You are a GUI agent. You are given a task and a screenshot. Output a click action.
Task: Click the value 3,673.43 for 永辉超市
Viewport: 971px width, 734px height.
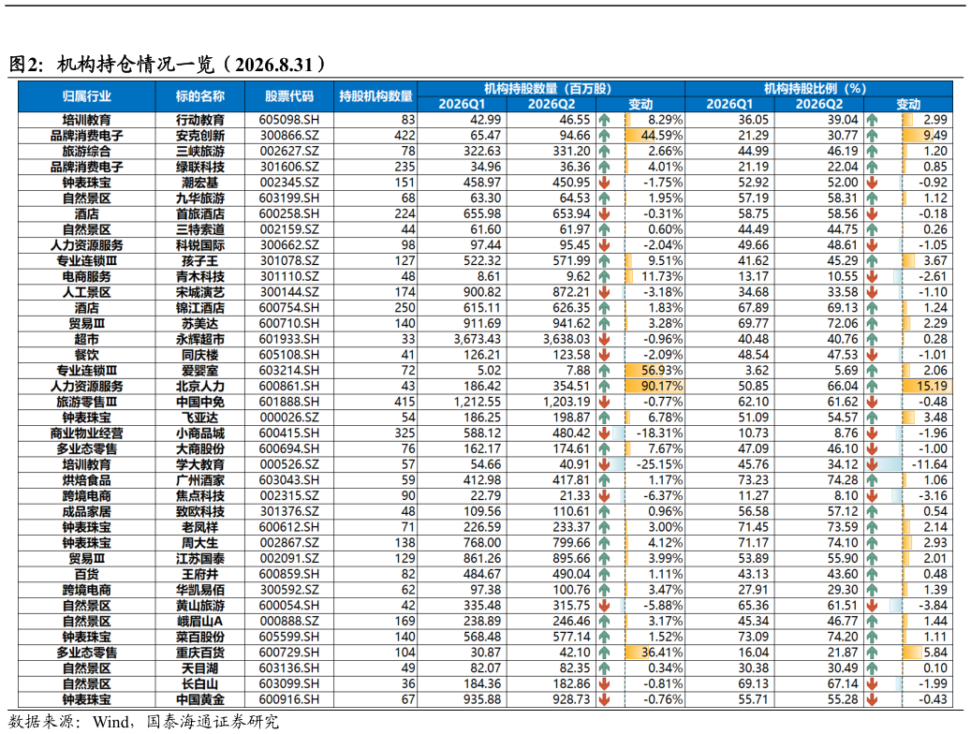477,340
